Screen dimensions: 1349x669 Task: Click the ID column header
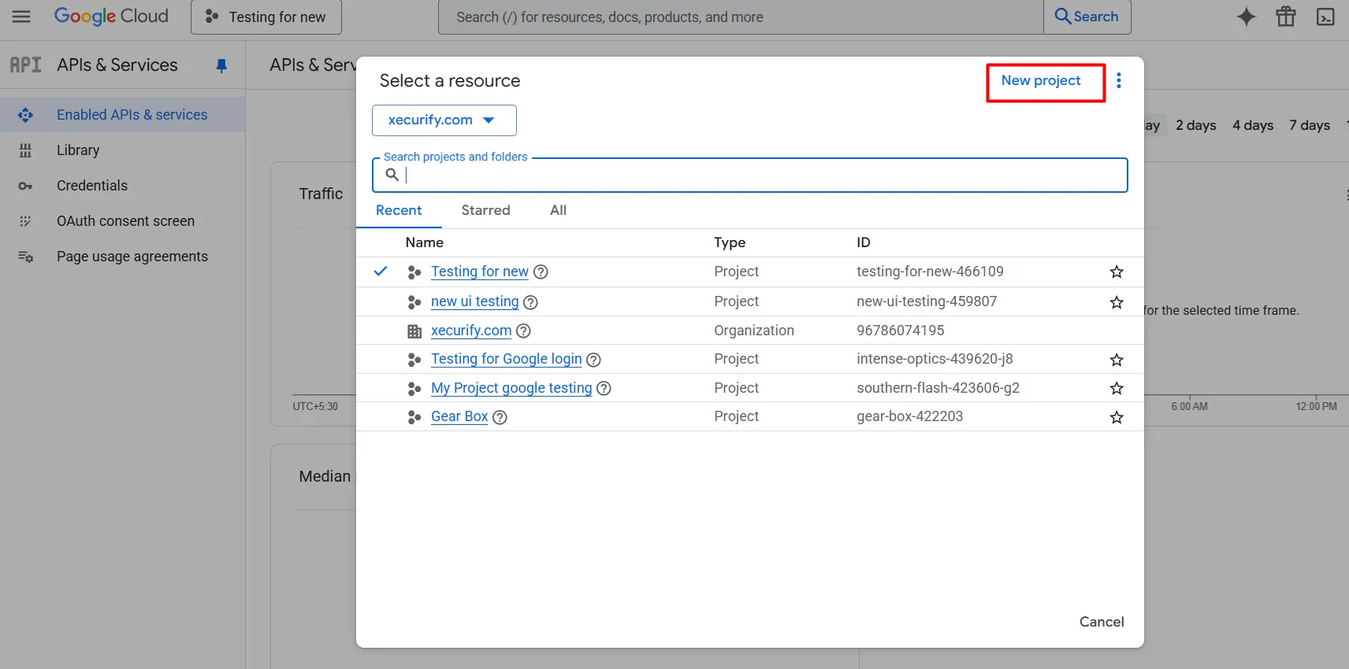coord(864,242)
